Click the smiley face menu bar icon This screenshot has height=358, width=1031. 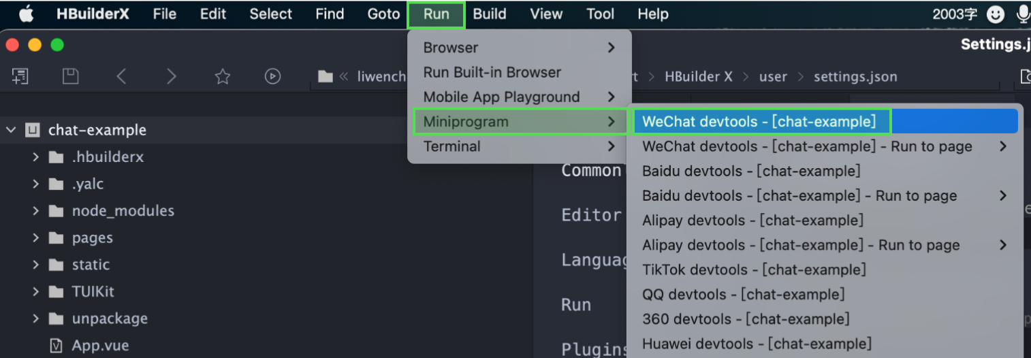(996, 14)
